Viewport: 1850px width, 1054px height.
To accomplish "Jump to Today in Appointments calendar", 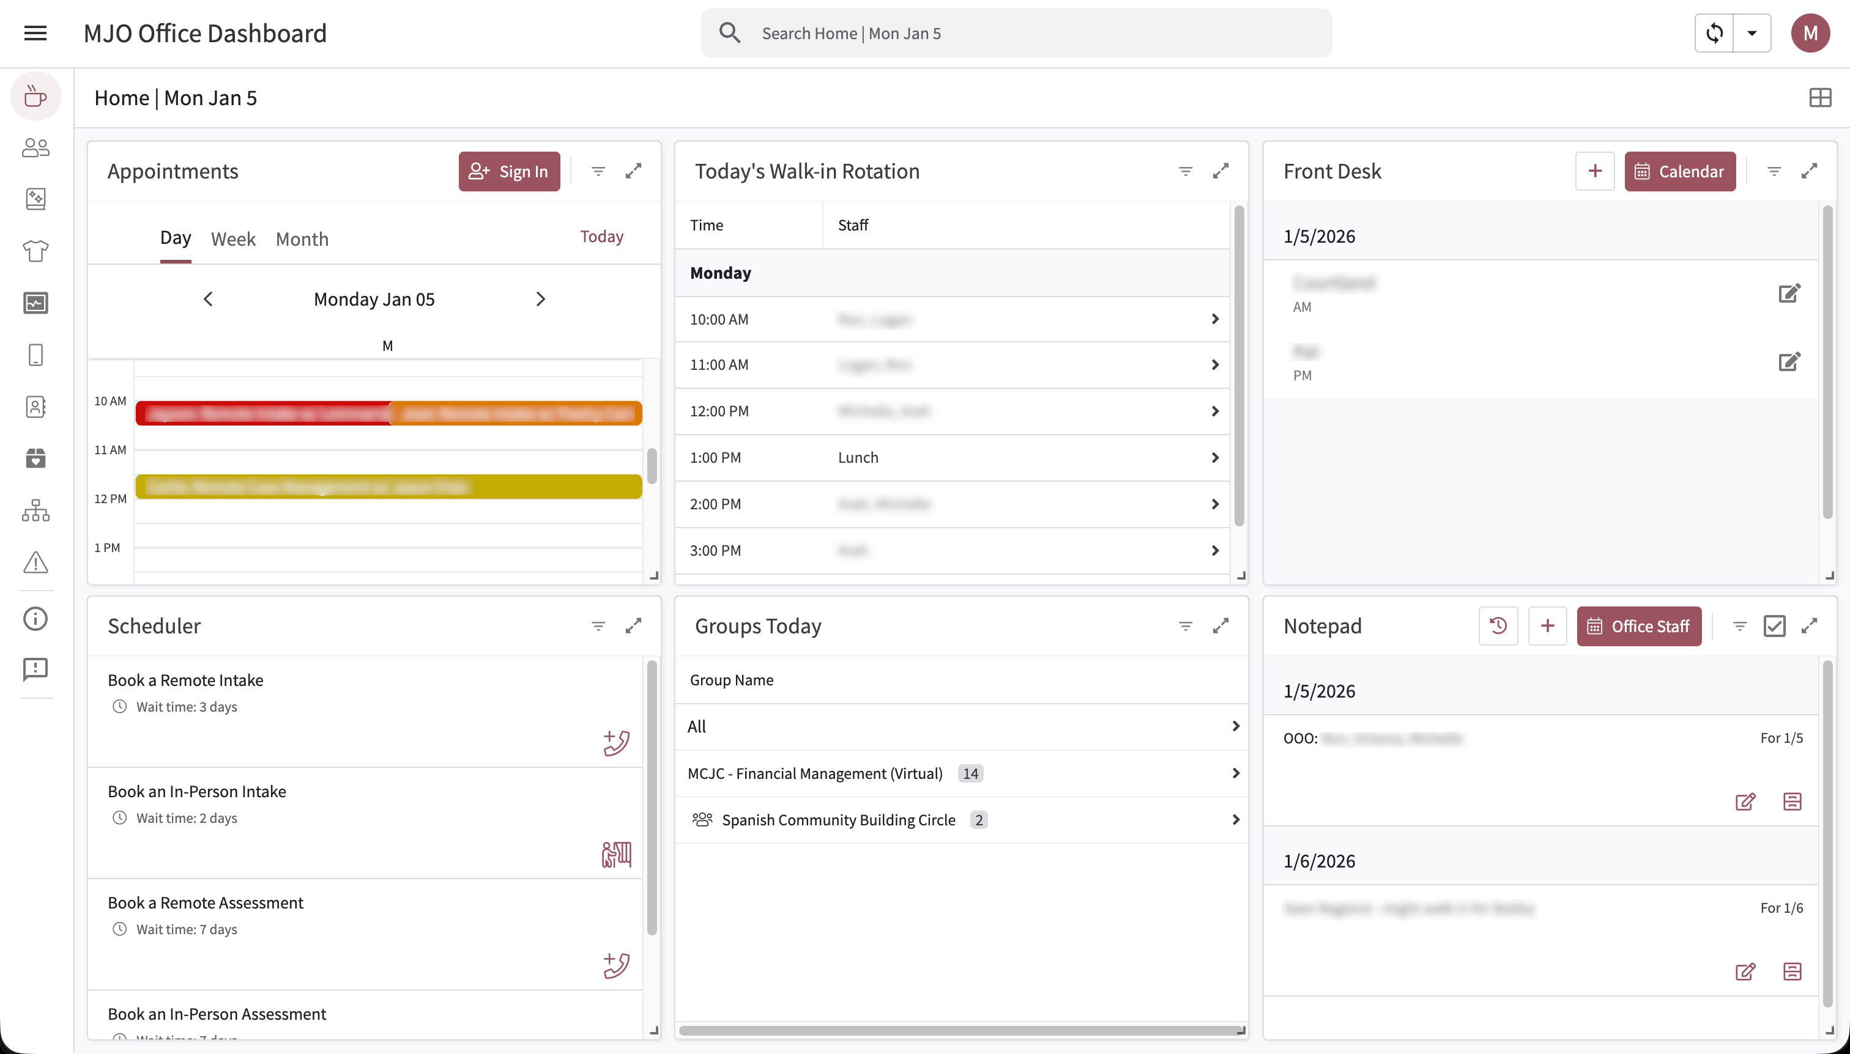I will (x=601, y=237).
